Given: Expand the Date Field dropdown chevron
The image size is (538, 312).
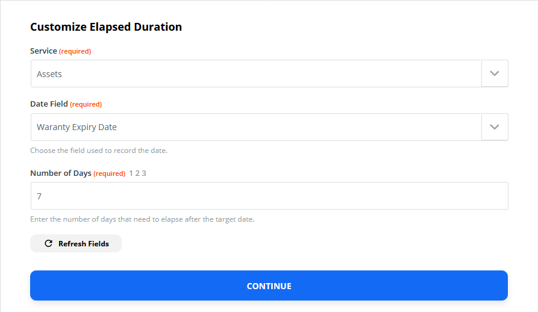Looking at the screenshot, I should 495,127.
